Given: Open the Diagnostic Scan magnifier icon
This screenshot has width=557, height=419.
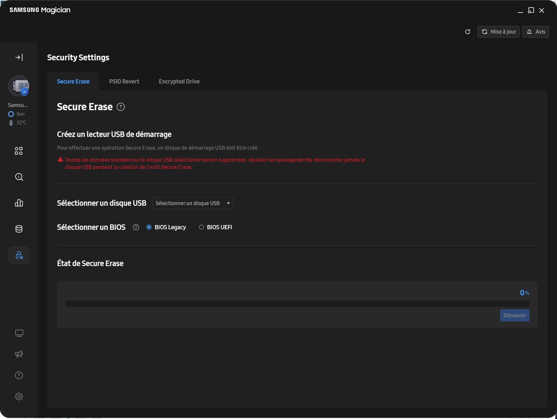Looking at the screenshot, I should pyautogui.click(x=19, y=177).
